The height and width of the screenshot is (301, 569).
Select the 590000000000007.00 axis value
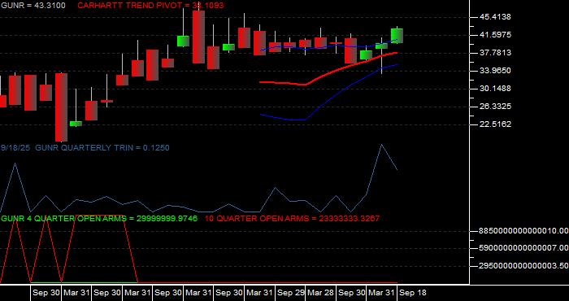tap(523, 248)
